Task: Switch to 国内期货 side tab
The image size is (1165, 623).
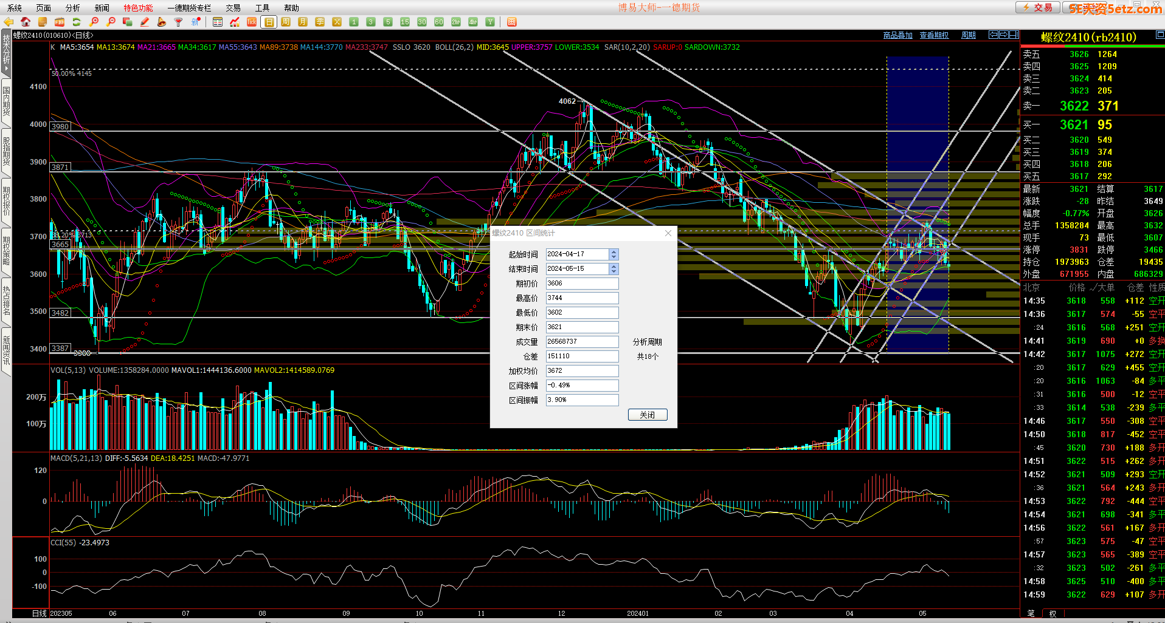Action: 6,101
